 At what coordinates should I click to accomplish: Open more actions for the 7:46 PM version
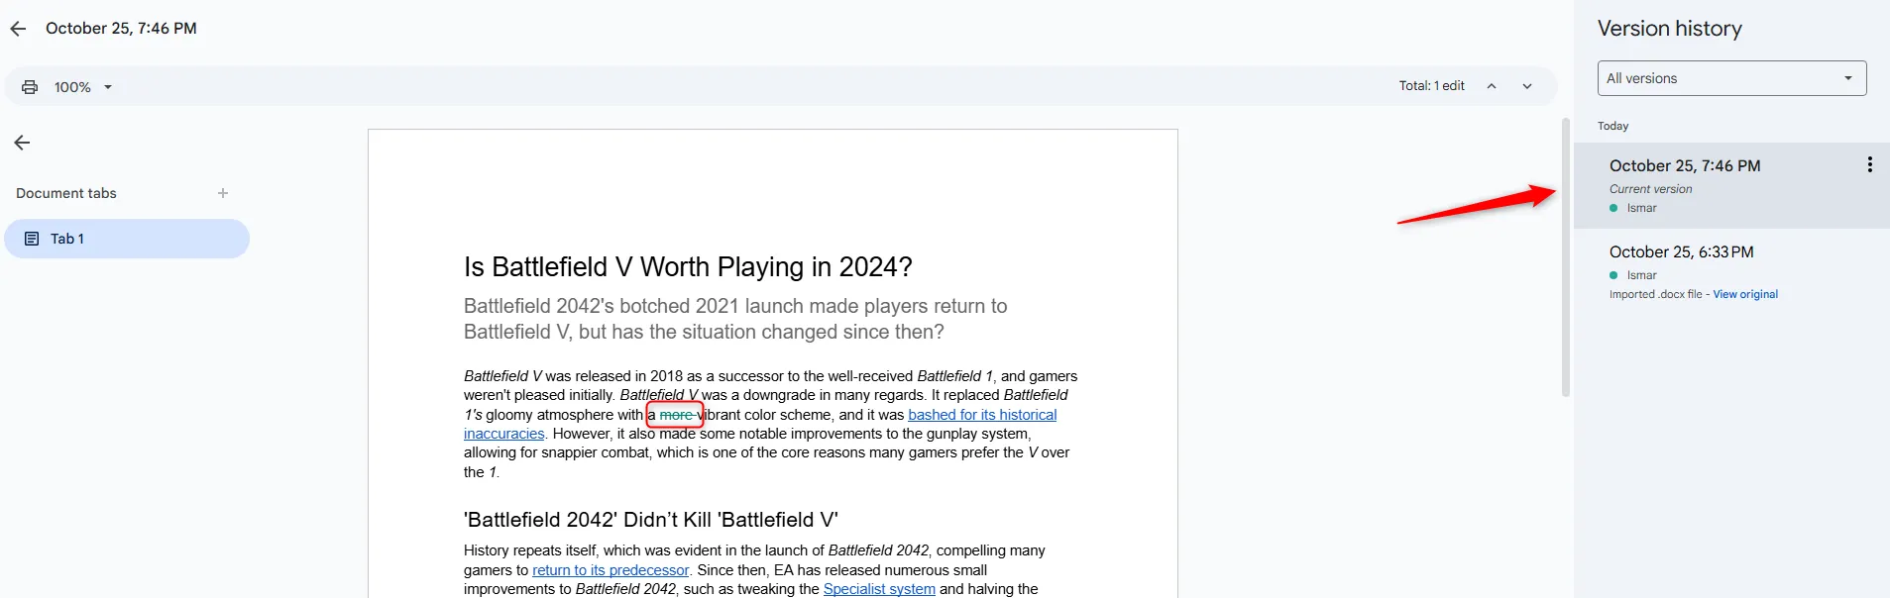pos(1869,164)
